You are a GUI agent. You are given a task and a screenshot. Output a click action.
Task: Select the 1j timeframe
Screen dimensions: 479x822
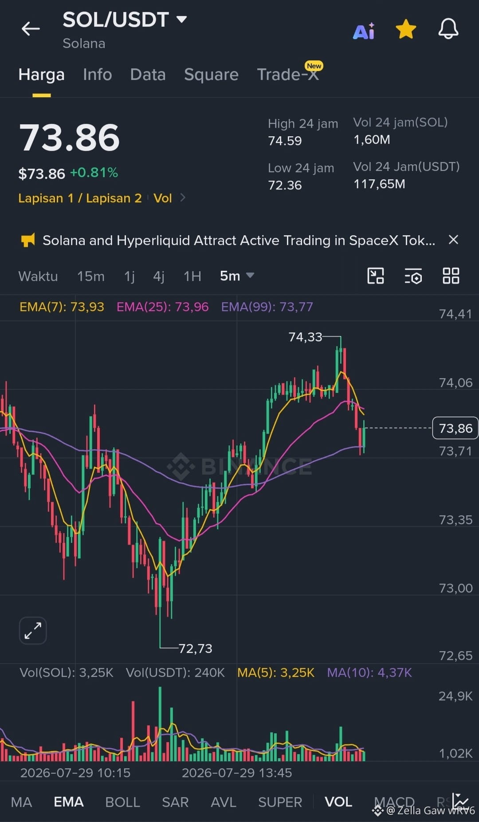pyautogui.click(x=130, y=276)
